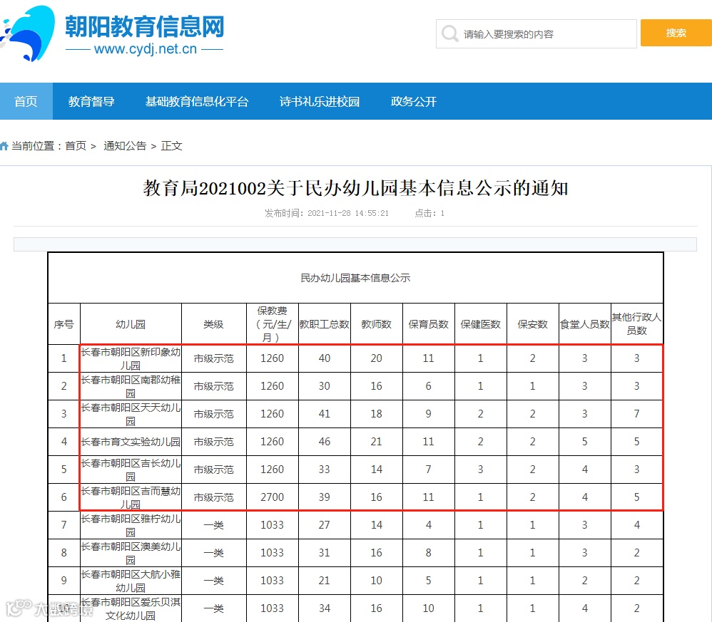Select cell 长春市朝阳区雅柠幼儿园
The width and height of the screenshot is (712, 622).
pos(131,525)
